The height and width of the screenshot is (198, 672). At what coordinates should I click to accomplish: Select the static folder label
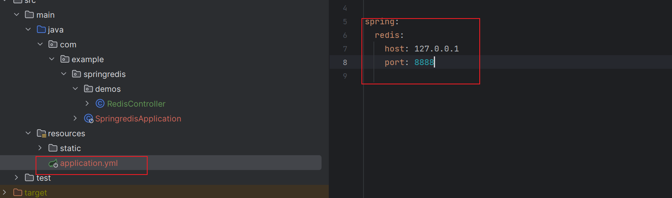pos(70,149)
